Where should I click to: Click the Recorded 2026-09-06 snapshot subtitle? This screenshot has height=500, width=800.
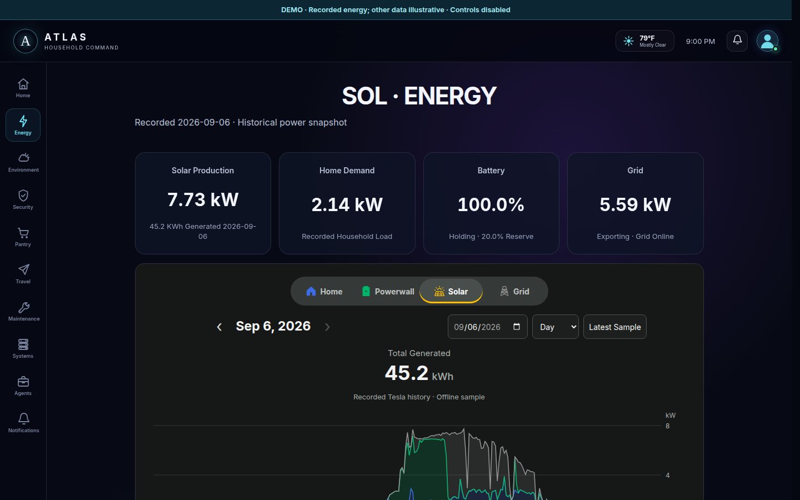point(241,122)
